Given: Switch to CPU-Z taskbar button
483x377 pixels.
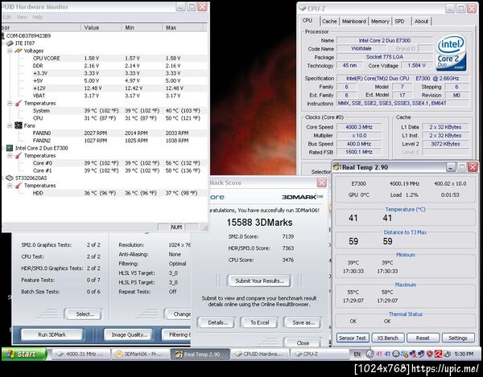Looking at the screenshot, I should click(319, 354).
